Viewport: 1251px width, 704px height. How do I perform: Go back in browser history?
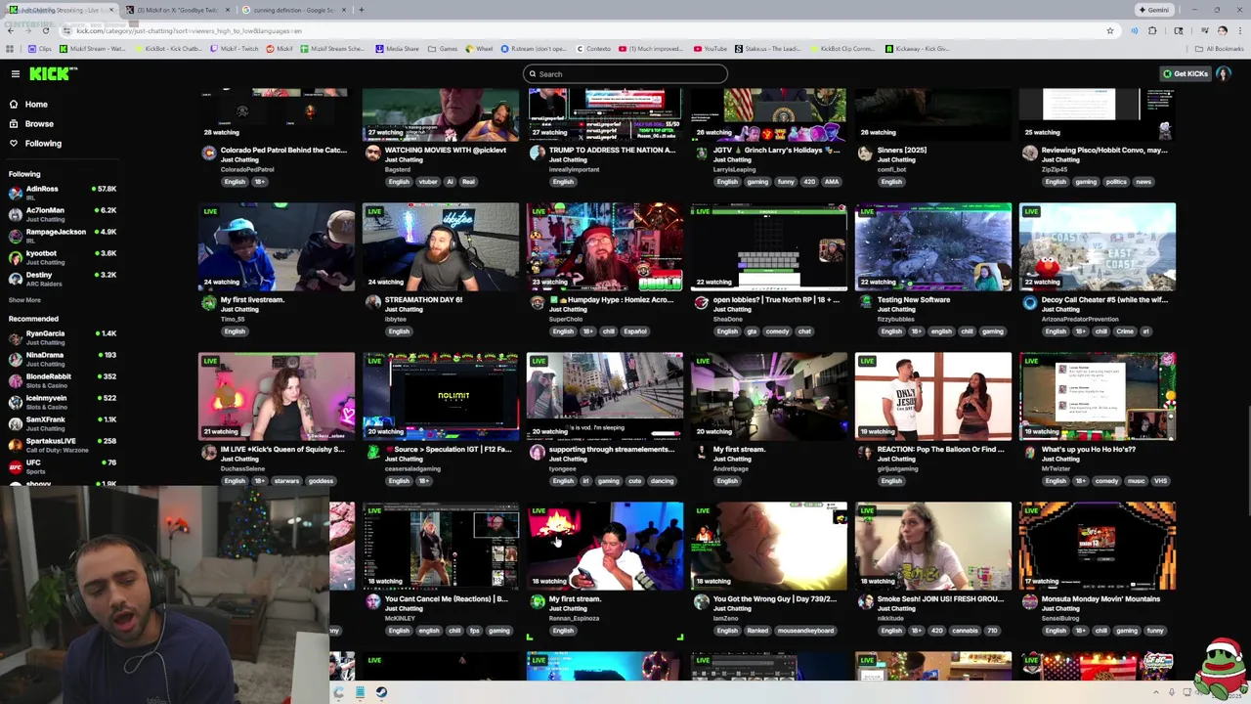[x=10, y=30]
